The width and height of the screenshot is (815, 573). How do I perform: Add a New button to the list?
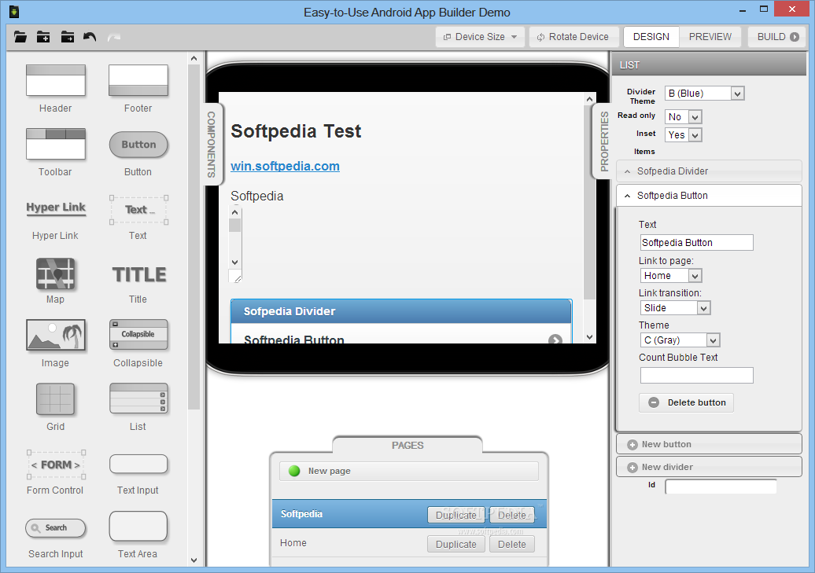click(x=709, y=444)
